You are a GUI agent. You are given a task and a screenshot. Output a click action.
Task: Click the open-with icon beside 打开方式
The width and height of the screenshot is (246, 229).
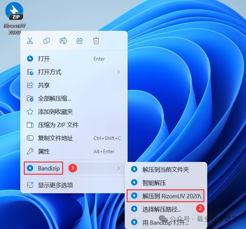coord(30,72)
